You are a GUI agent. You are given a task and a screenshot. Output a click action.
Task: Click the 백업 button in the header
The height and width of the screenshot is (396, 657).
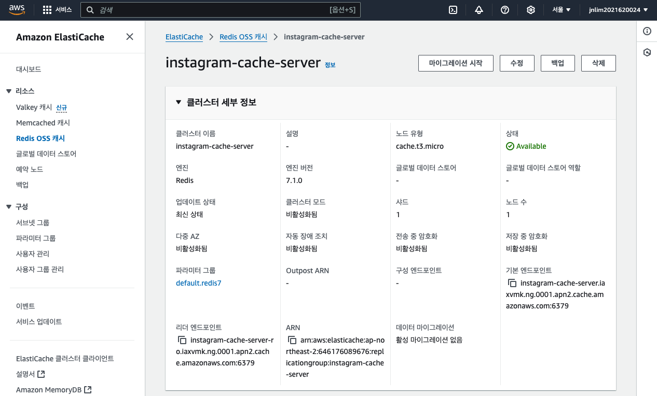click(x=558, y=63)
